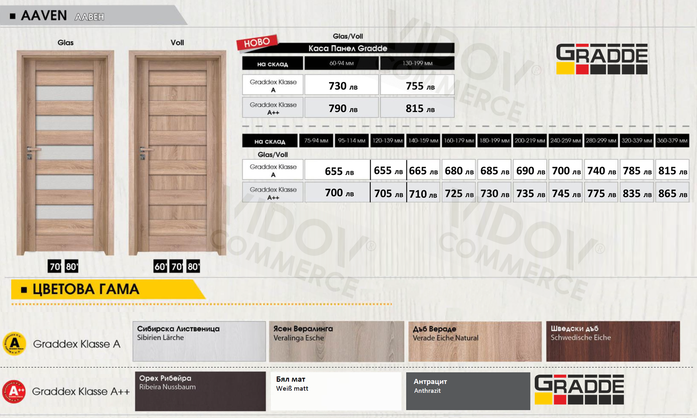
Task: Click the 710 лв price cell
Action: (x=423, y=192)
